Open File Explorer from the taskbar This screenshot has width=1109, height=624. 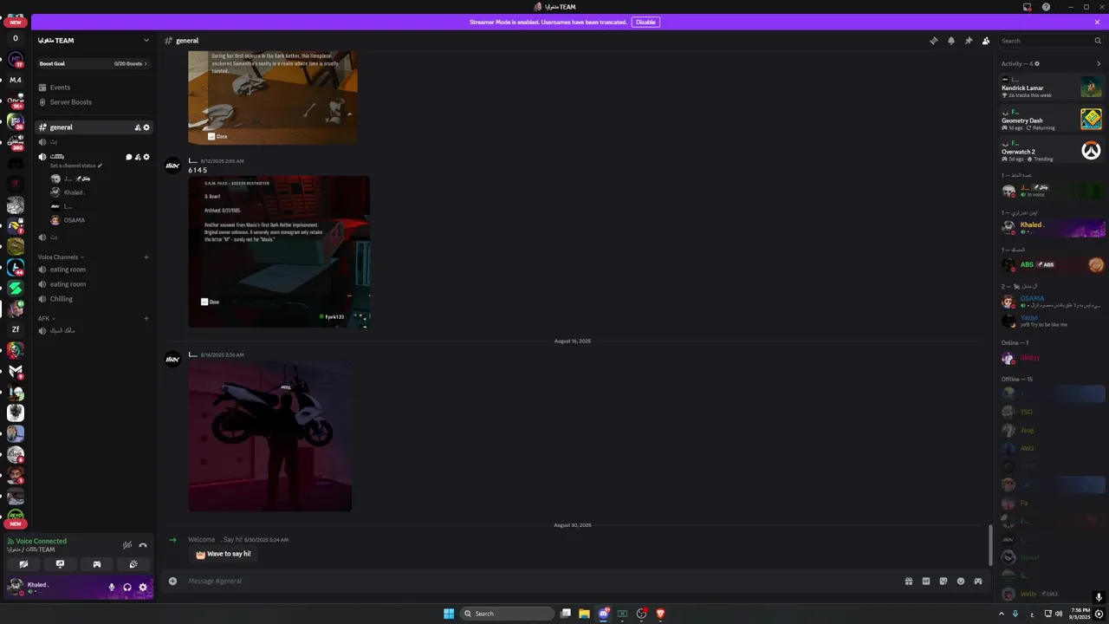(585, 614)
